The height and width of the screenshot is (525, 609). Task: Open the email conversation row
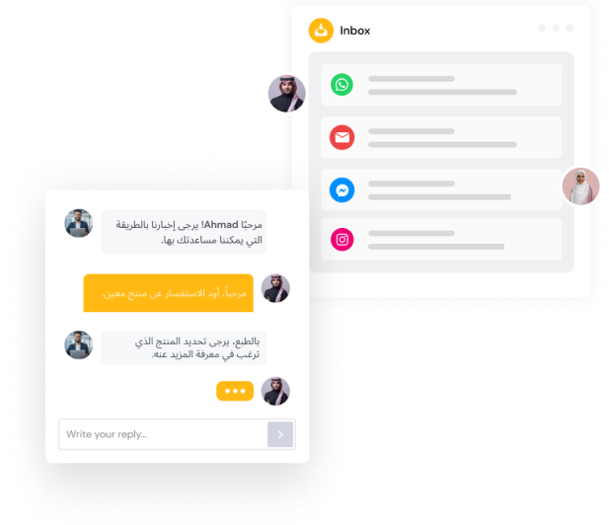[x=441, y=137]
